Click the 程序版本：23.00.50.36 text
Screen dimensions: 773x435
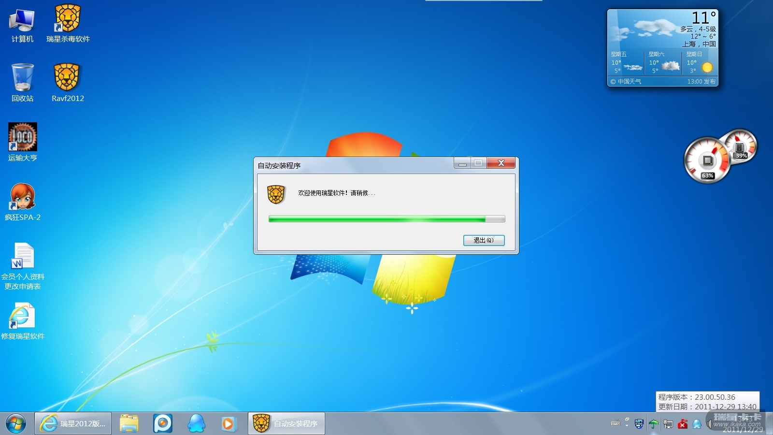click(697, 397)
